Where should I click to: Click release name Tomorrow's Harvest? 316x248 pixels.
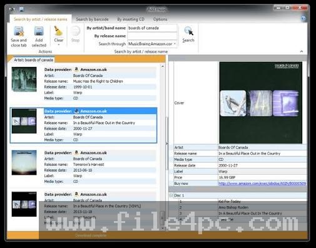88,165
